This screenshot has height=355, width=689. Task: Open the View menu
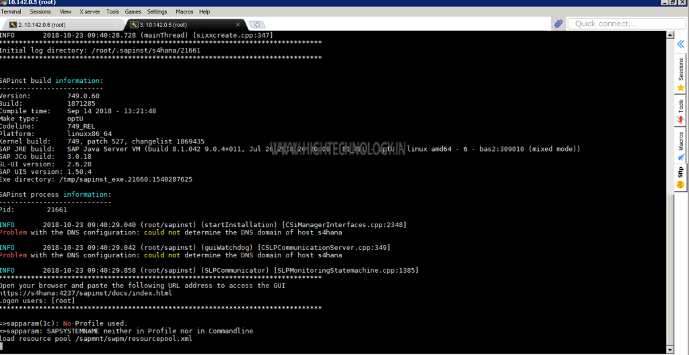65,11
